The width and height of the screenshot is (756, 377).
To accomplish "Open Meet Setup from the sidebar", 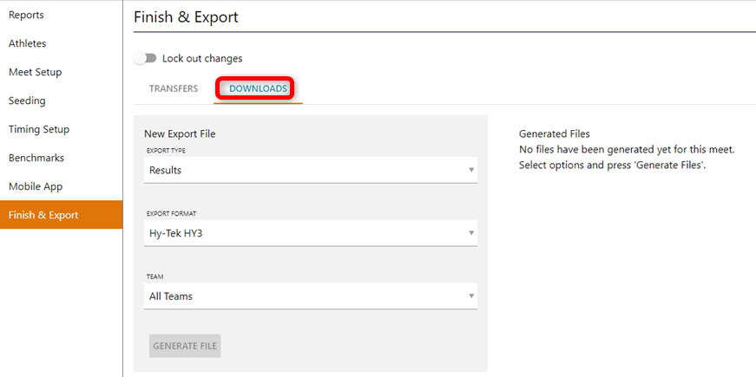I will click(x=35, y=72).
